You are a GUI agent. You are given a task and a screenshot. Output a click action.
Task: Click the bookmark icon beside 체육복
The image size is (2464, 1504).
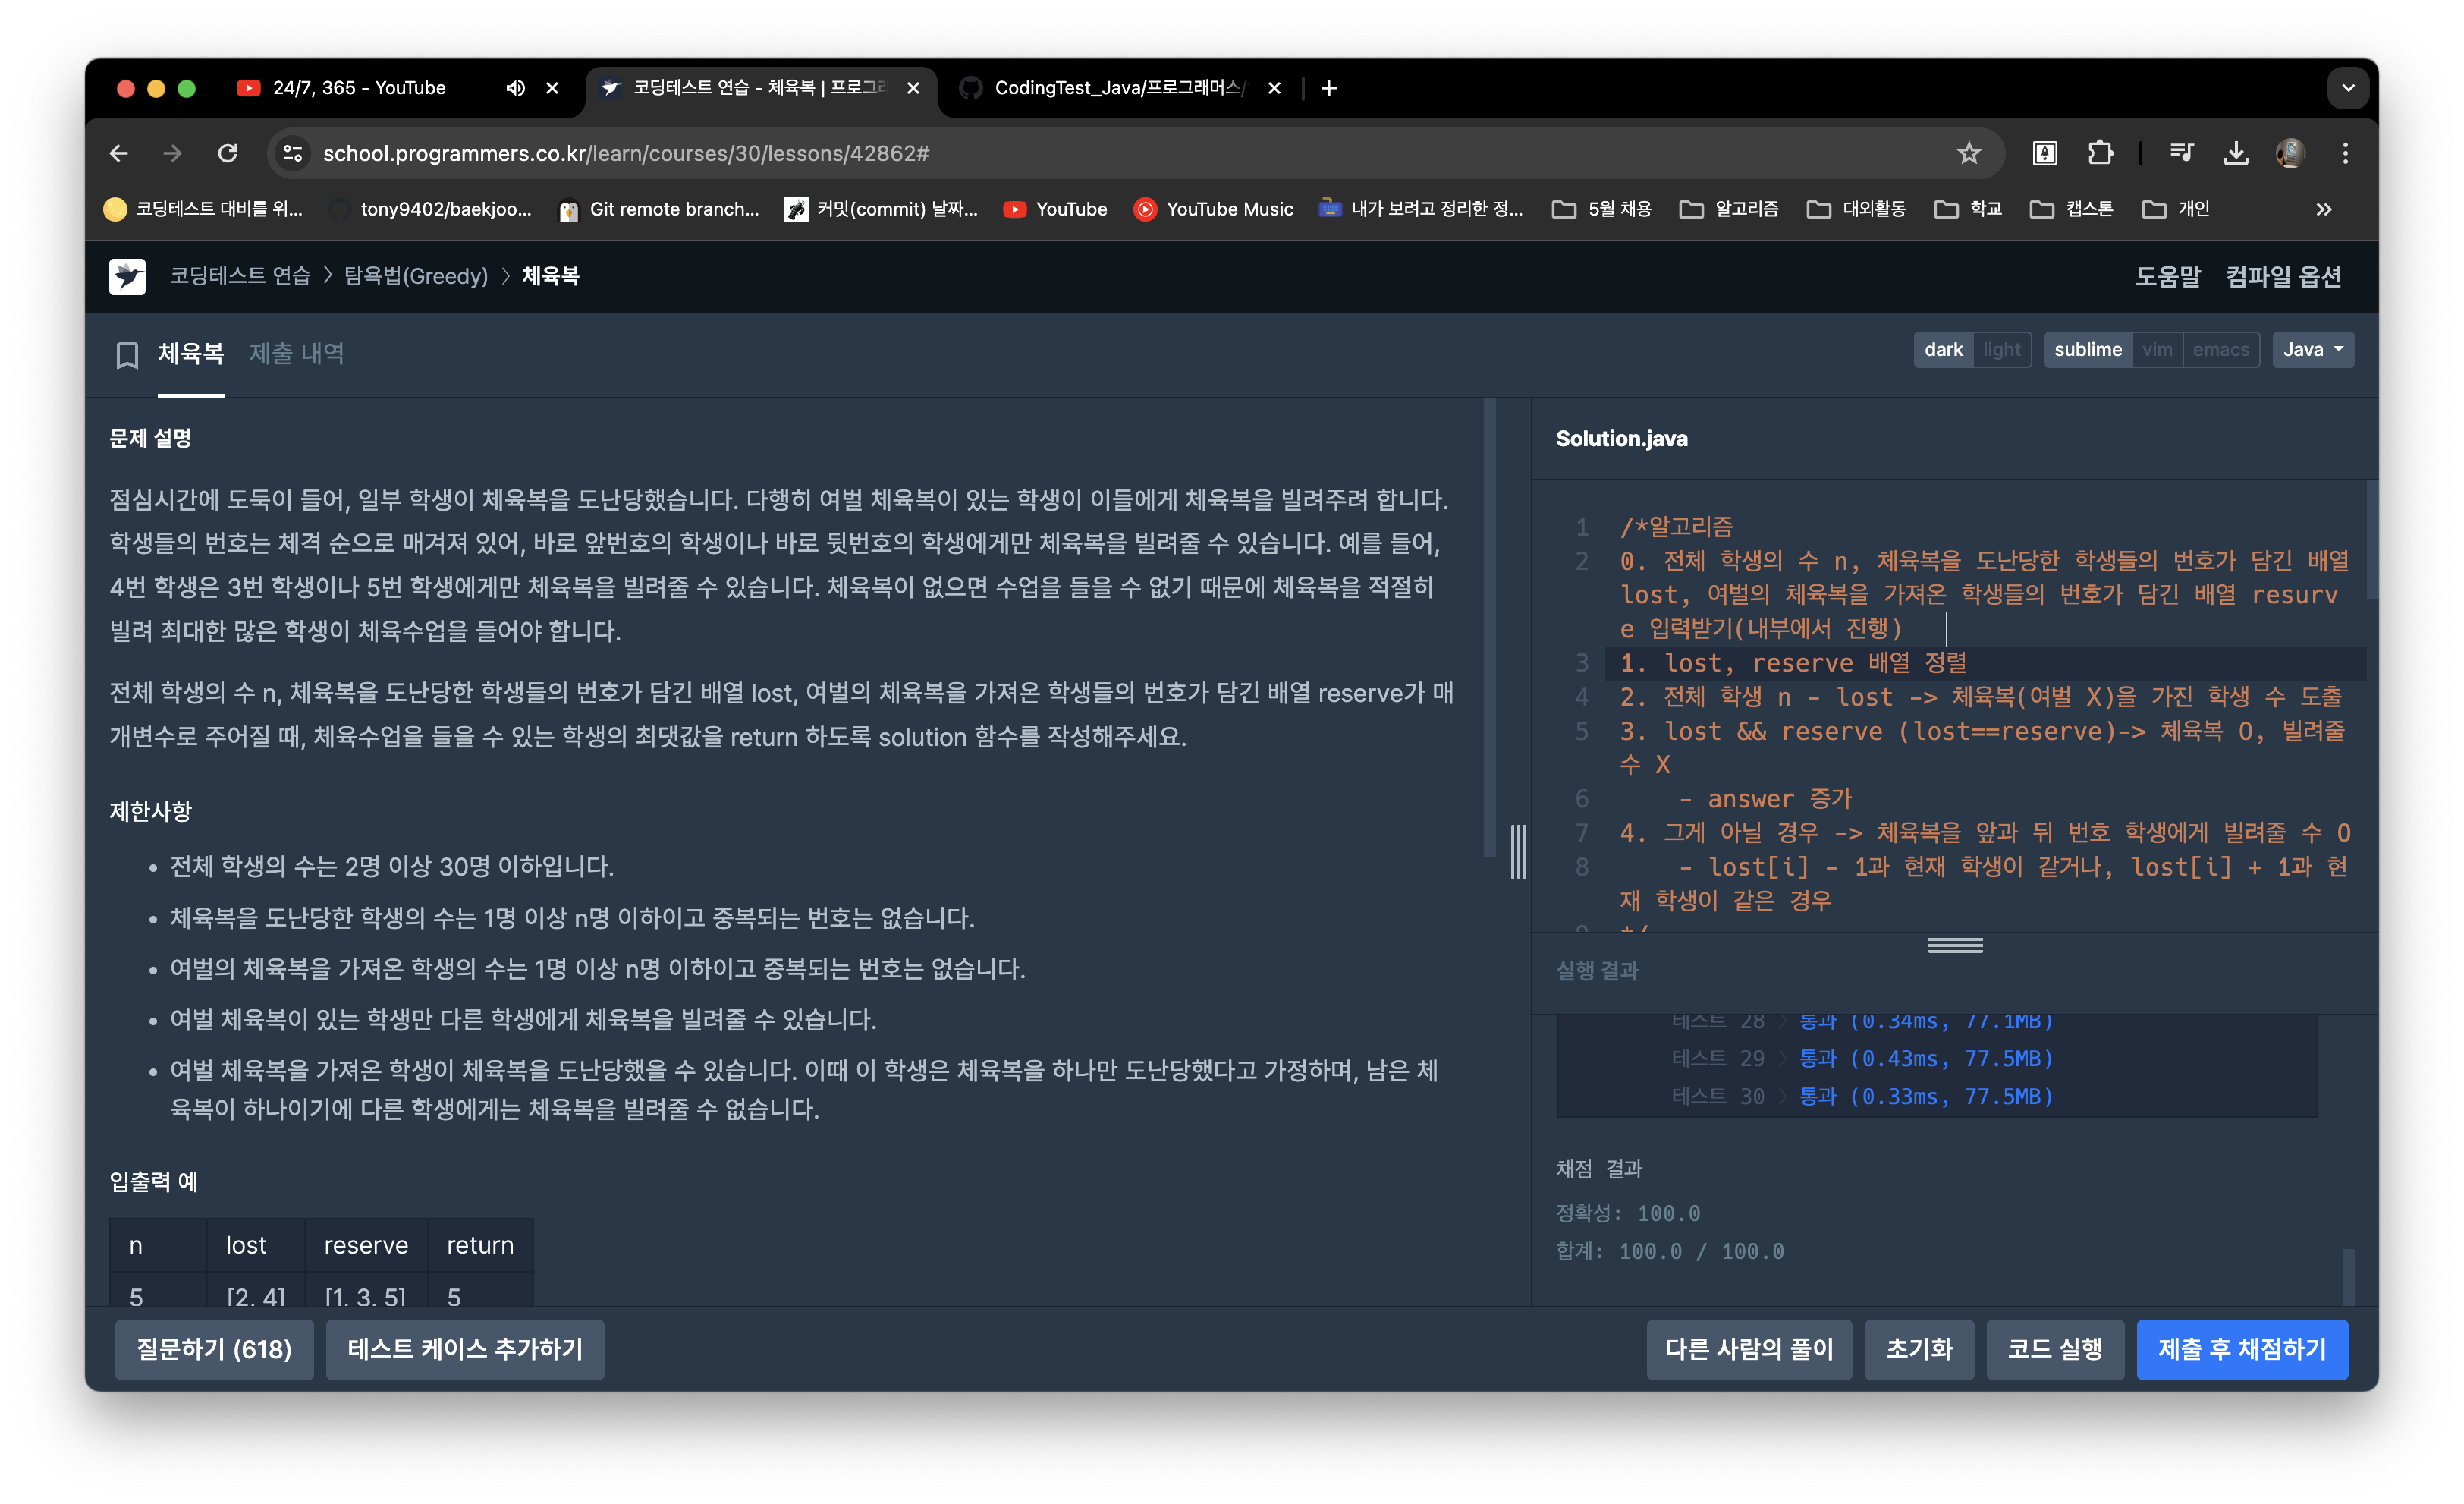click(x=127, y=355)
